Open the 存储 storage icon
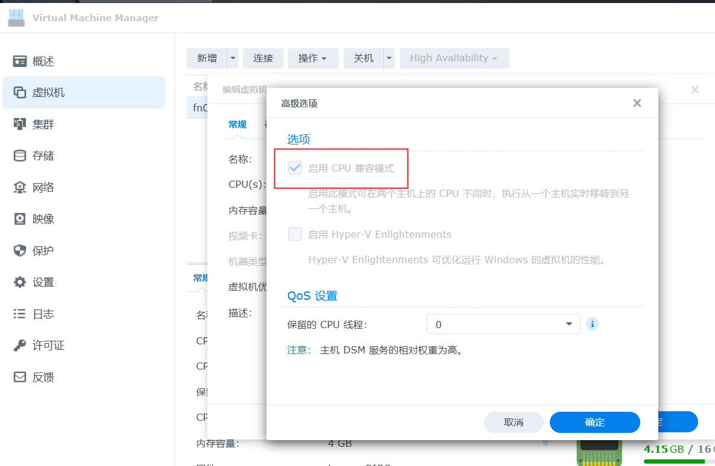Screen dimensions: 715x466 pyautogui.click(x=20, y=156)
